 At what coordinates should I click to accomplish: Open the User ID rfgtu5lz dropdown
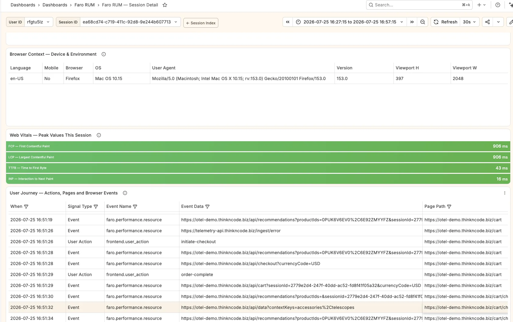pos(39,22)
